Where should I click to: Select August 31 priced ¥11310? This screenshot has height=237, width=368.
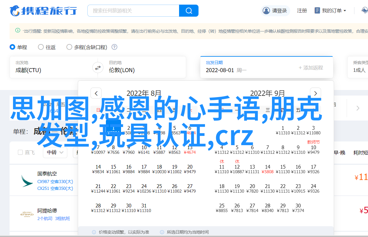click(144, 208)
